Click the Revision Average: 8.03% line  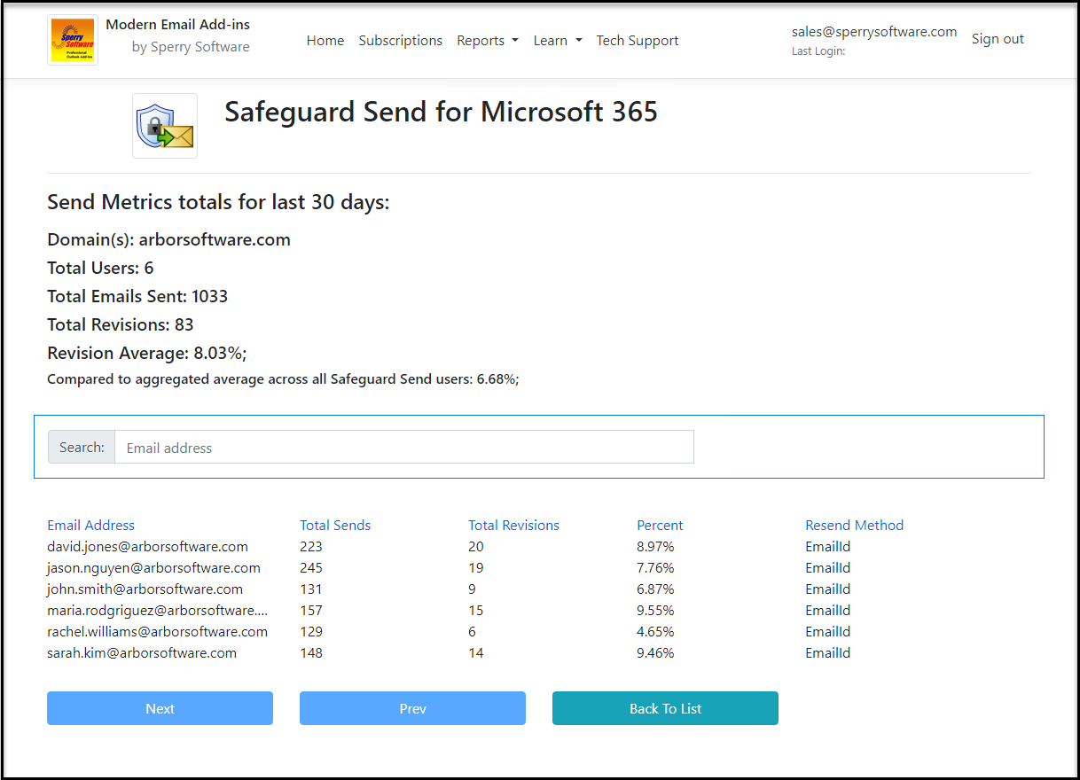coord(147,353)
